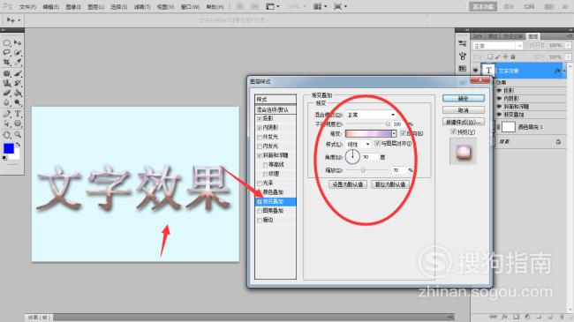Open the 窗口 menu

pyautogui.click(x=191, y=7)
